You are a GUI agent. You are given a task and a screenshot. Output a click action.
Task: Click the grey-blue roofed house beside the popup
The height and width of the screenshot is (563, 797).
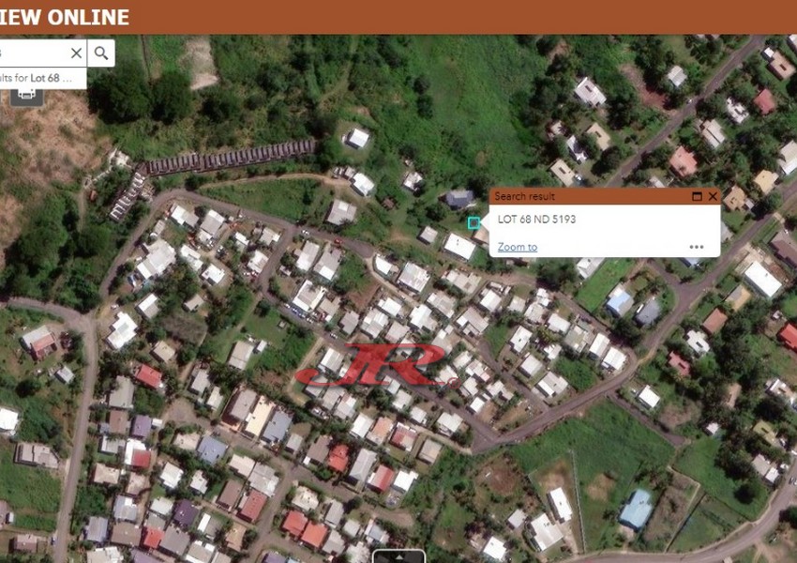pyautogui.click(x=459, y=199)
